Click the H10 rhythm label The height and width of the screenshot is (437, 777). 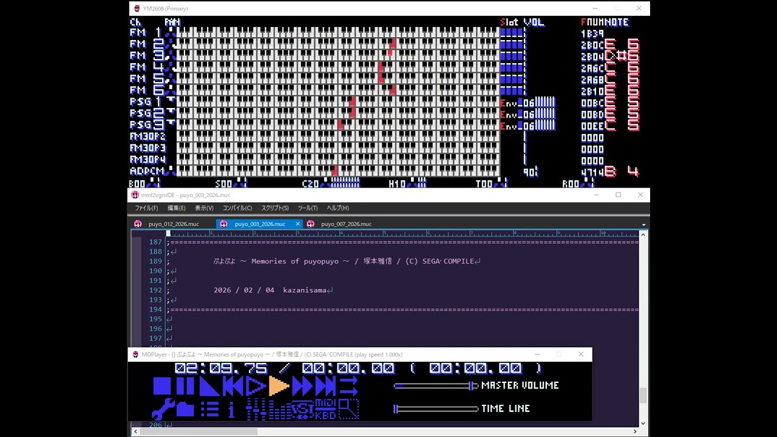point(397,183)
